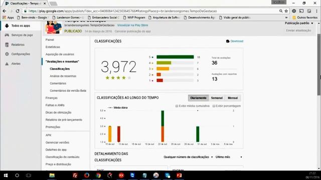The width and height of the screenshot is (321, 180).
Task: Click Windows Start button
Action: [6, 175]
